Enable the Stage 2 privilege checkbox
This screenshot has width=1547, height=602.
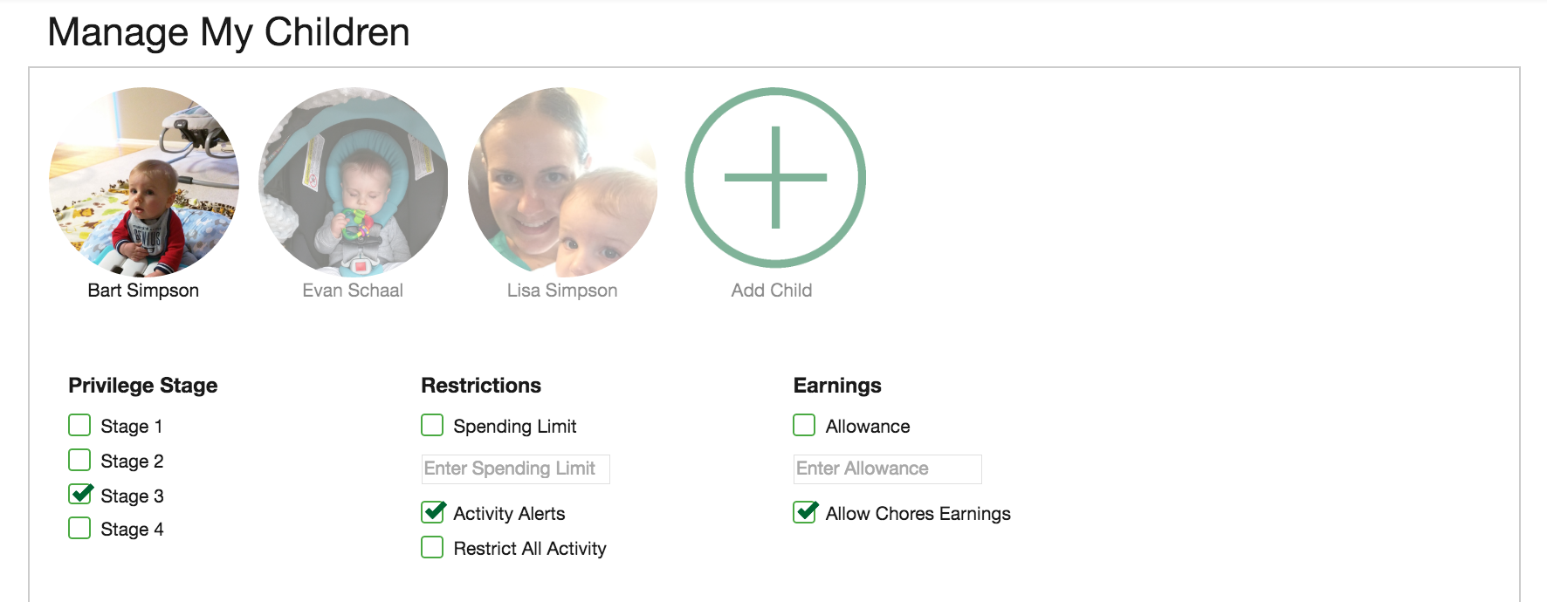point(79,460)
